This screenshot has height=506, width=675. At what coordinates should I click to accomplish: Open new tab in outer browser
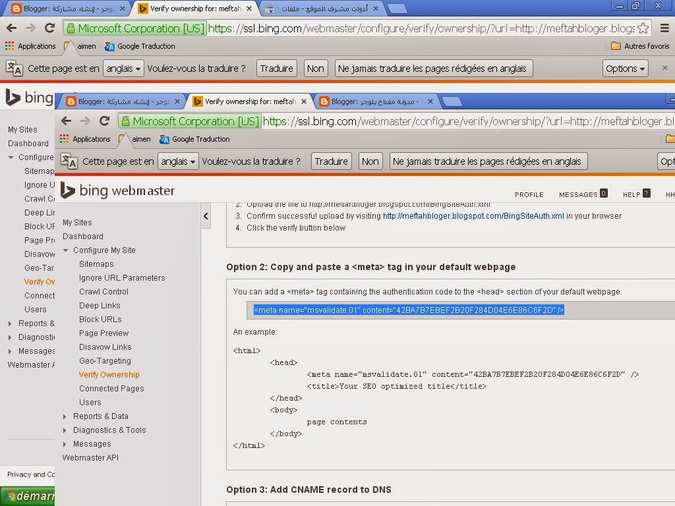click(x=397, y=9)
